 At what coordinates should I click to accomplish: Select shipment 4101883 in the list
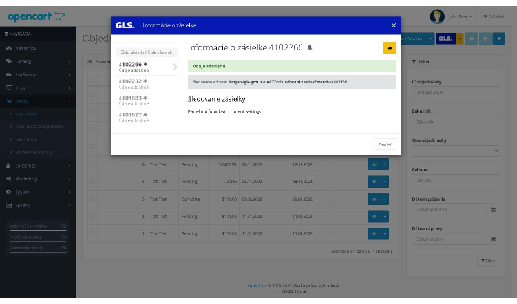(147, 101)
